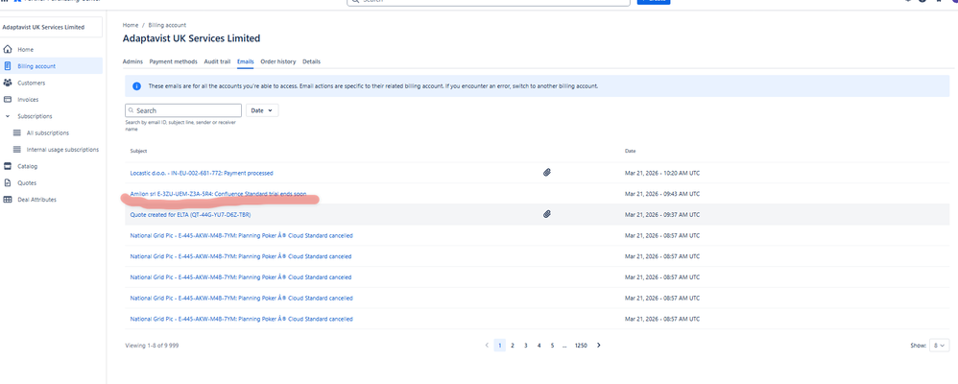Image resolution: width=958 pixels, height=384 pixels.
Task: Open the Adaptavist UK Services Limited account switcher
Action: 51,28
